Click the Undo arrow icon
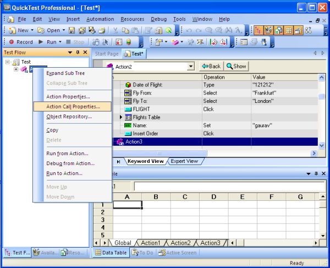 coord(189,30)
